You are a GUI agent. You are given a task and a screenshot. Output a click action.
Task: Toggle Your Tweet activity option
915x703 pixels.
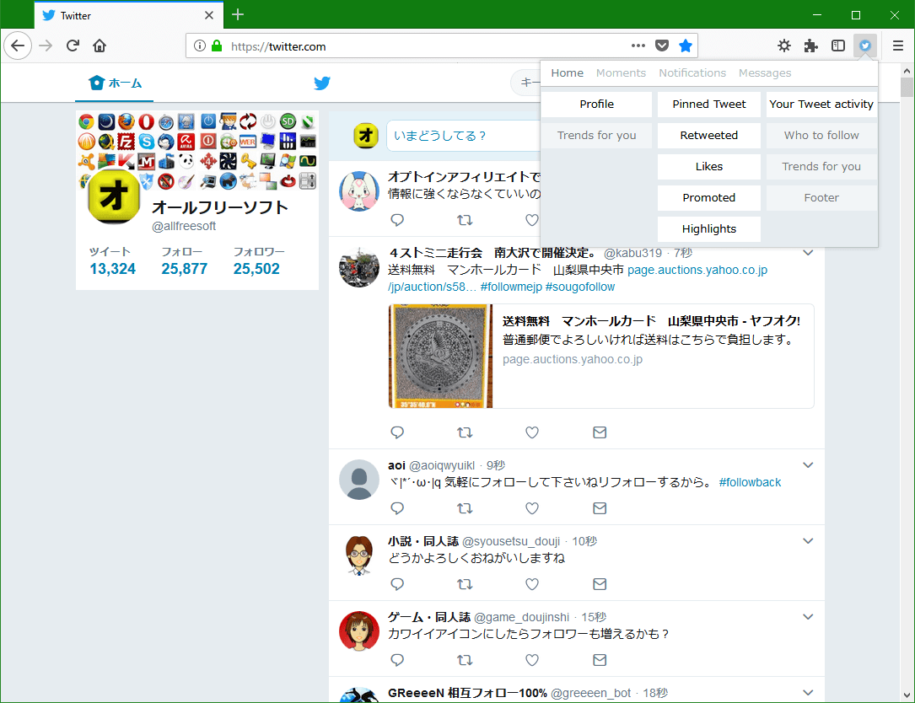(x=821, y=104)
